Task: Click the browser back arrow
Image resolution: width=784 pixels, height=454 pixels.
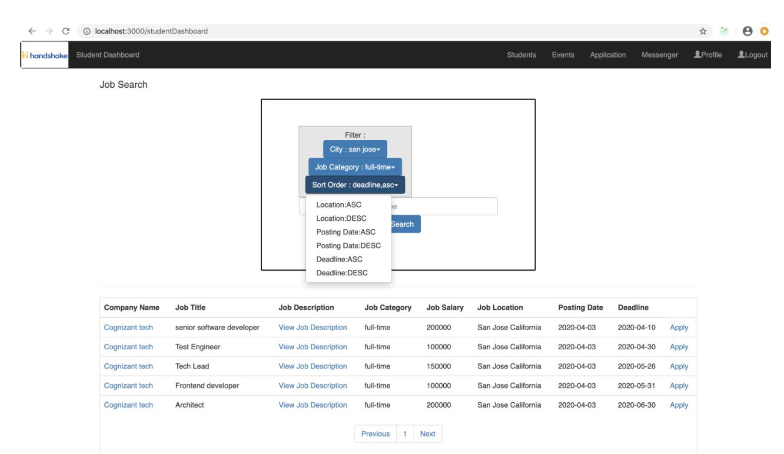Action: click(x=32, y=31)
